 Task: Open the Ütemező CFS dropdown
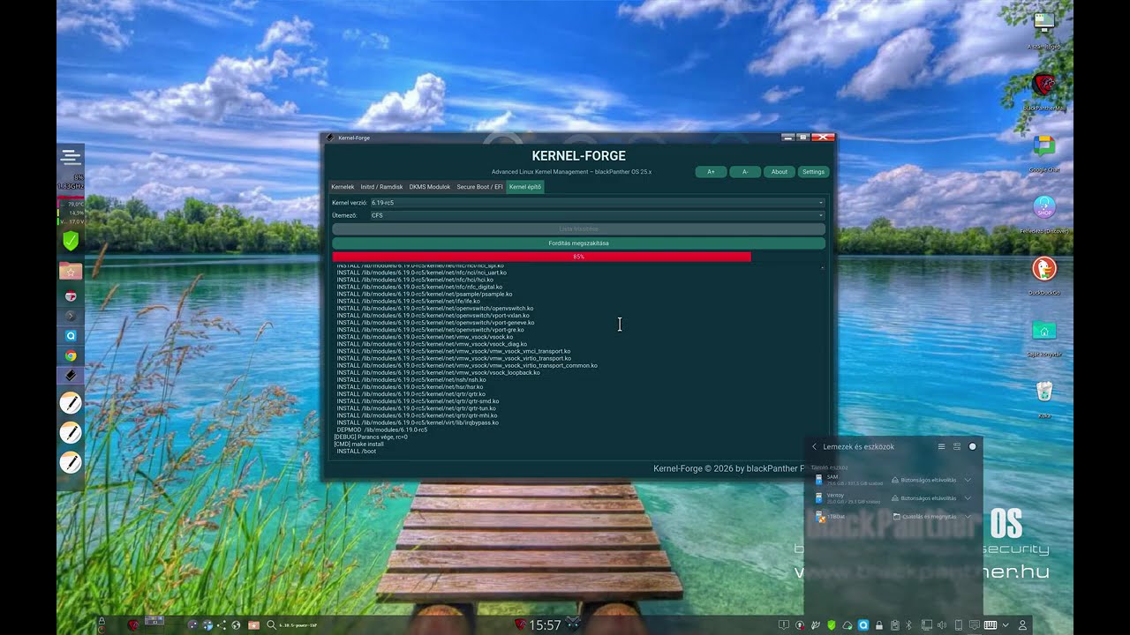click(x=598, y=215)
